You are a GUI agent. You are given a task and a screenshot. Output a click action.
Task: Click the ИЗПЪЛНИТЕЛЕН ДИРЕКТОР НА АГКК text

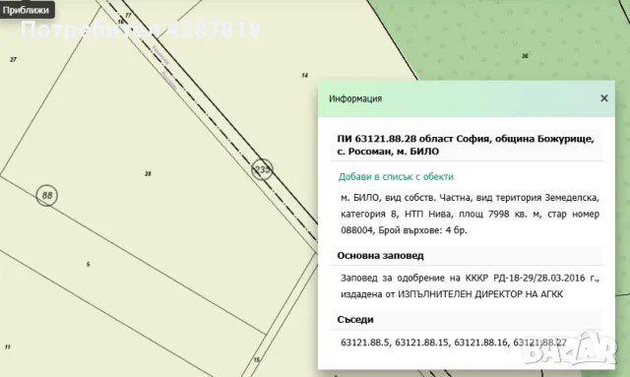480,294
